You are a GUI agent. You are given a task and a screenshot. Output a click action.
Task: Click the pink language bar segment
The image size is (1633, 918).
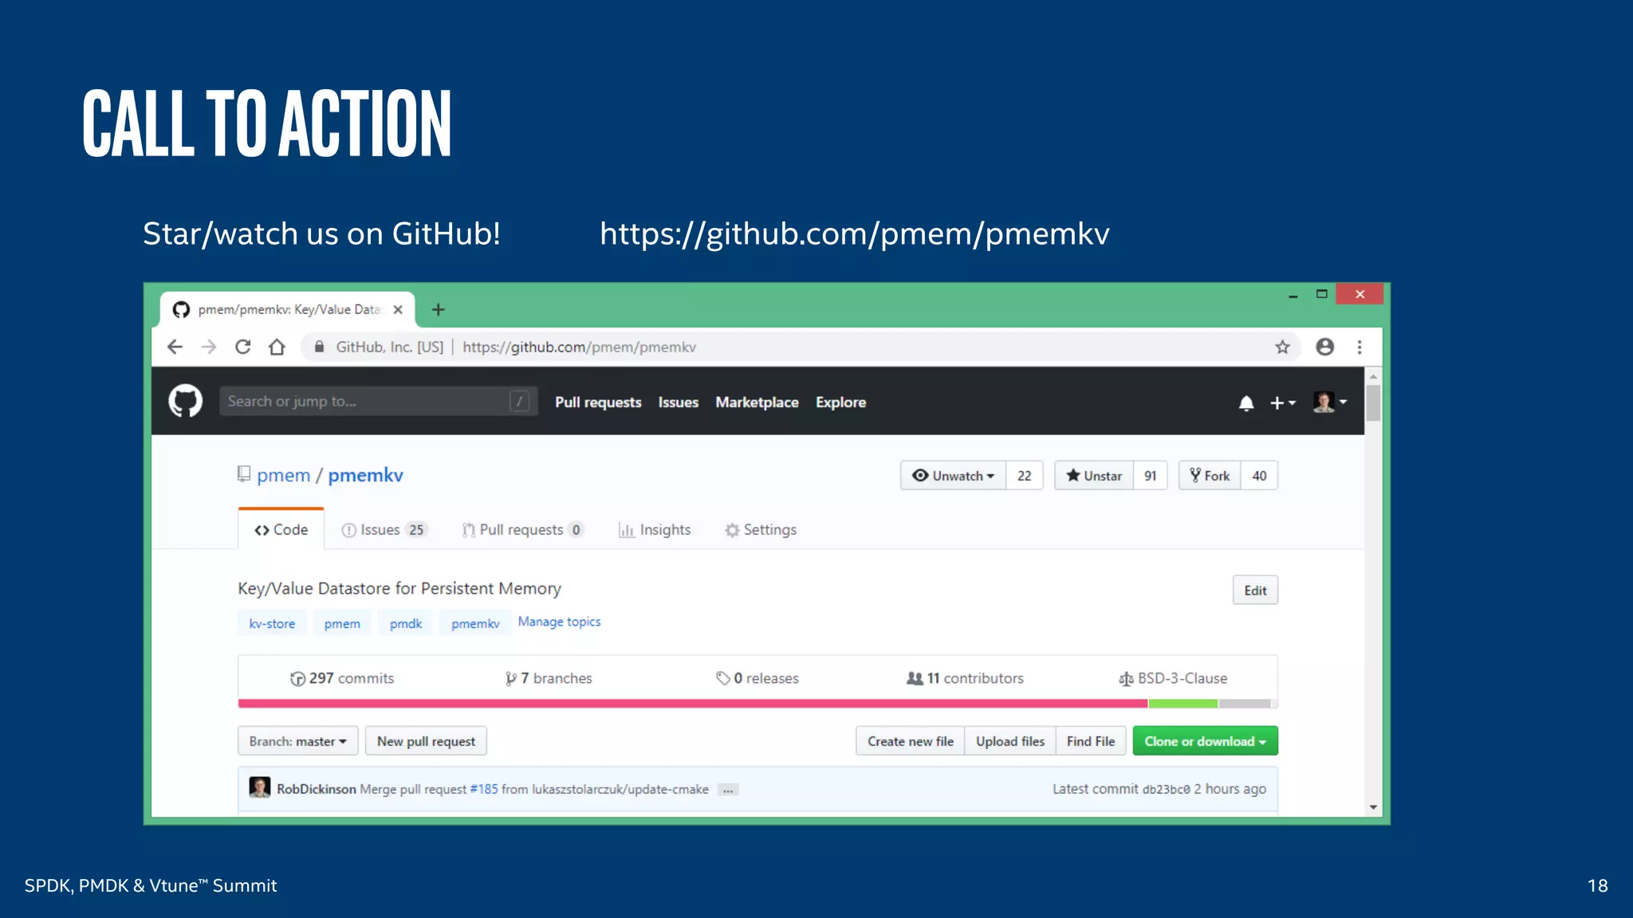(693, 704)
